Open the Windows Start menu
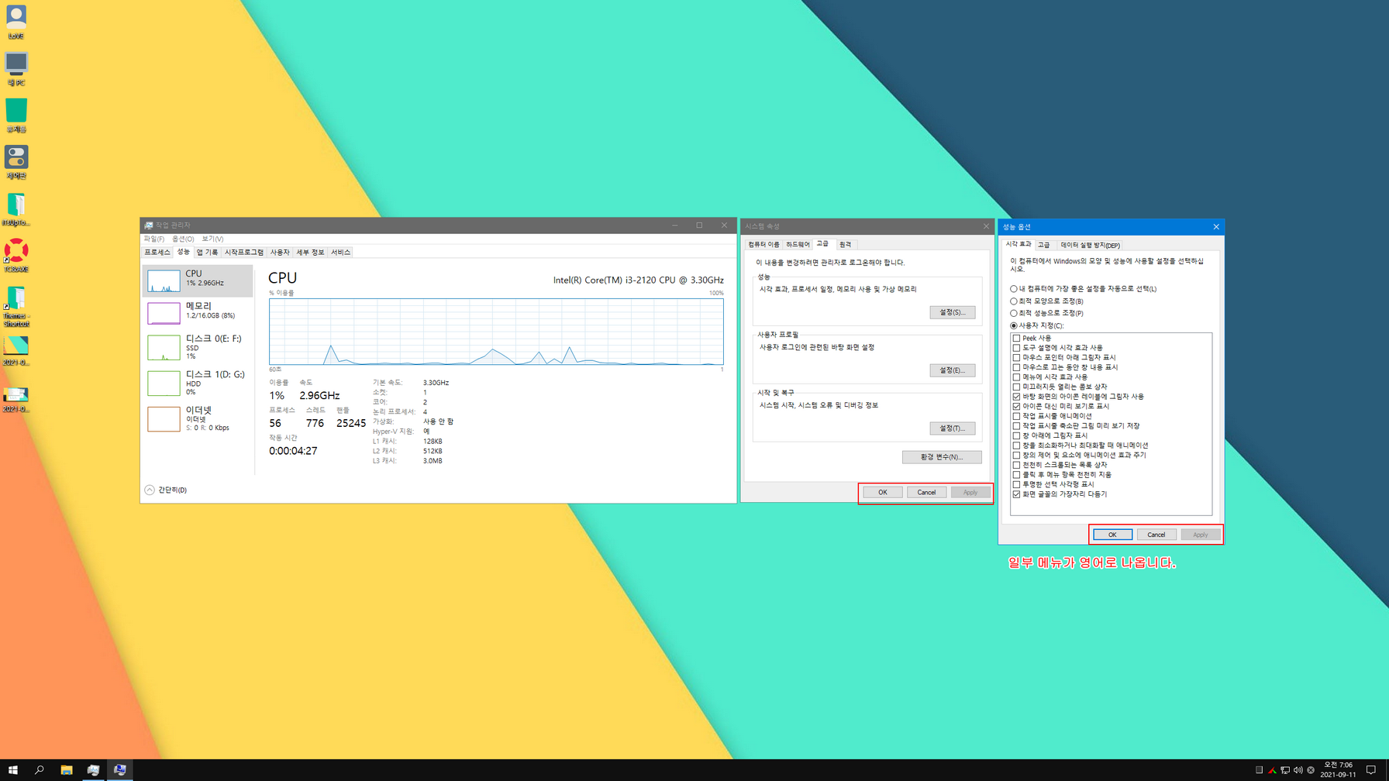The image size is (1389, 781). (x=12, y=770)
